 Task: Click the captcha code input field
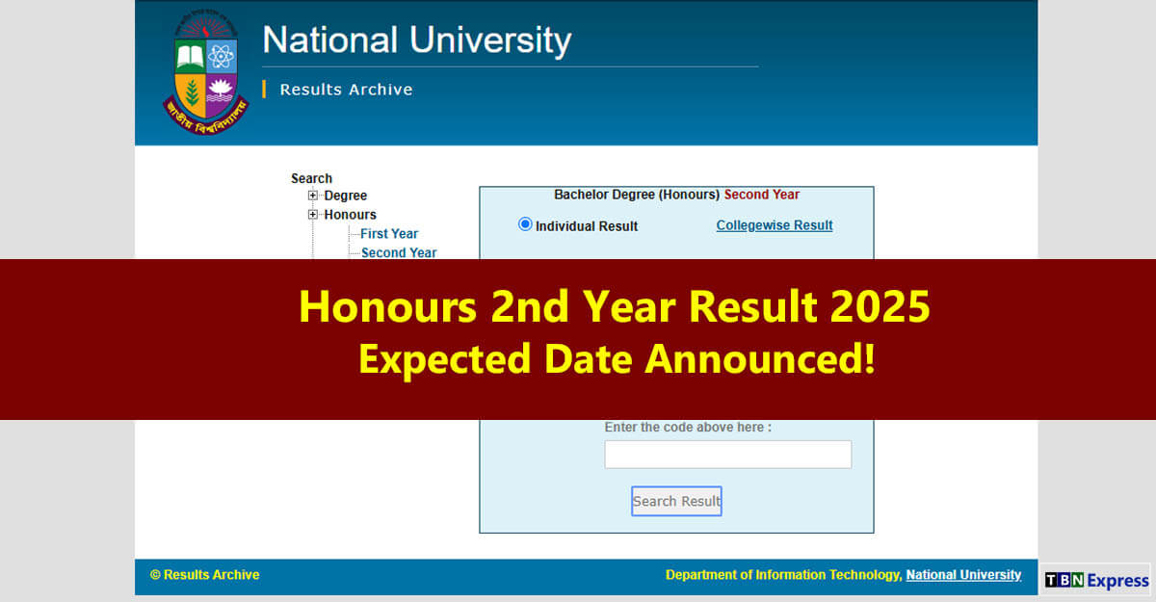click(728, 455)
